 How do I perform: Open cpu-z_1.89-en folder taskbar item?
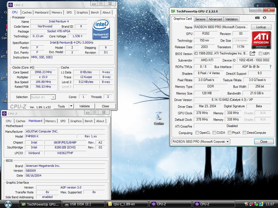click(x=127, y=204)
